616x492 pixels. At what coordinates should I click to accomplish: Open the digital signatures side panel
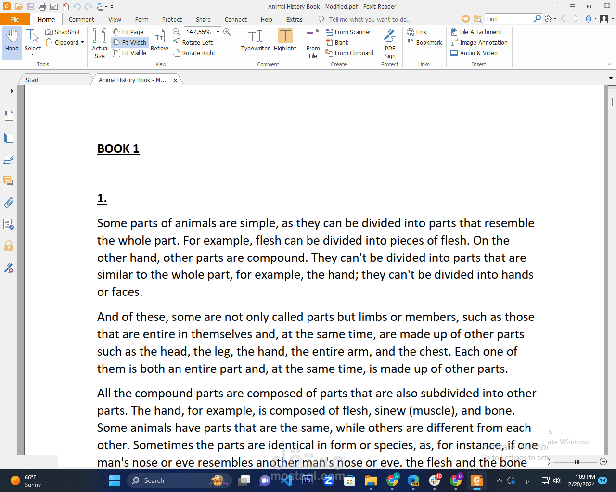click(9, 268)
